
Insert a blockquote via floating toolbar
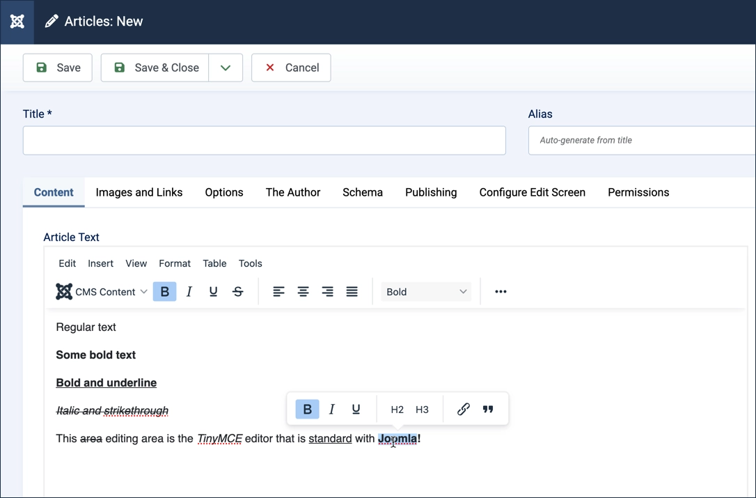pyautogui.click(x=488, y=409)
